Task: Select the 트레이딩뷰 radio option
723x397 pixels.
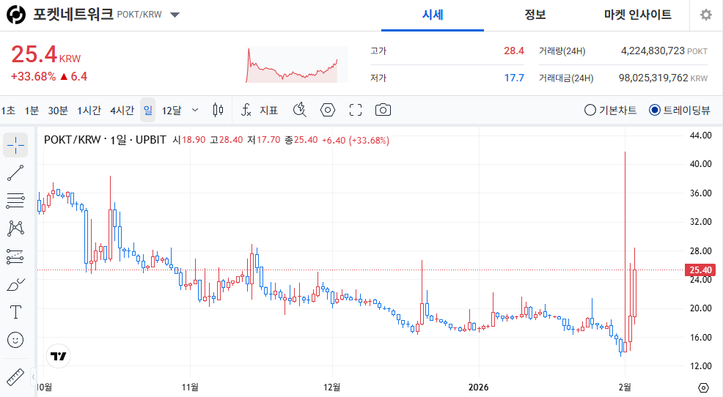Action: click(679, 111)
